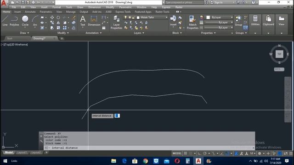The height and width of the screenshot is (165, 294).
Task: Toggle MODEL space button in status bar
Action: pyautogui.click(x=177, y=154)
